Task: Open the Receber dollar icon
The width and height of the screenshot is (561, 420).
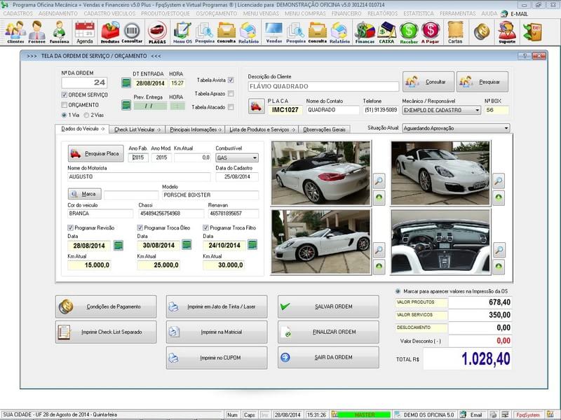Action: pos(410,29)
